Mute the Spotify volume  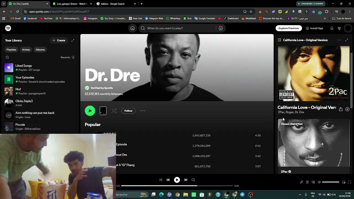tap(319, 182)
